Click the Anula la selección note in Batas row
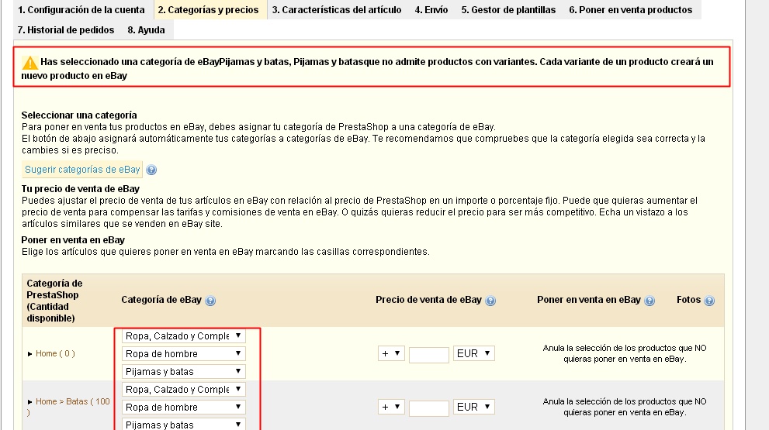The width and height of the screenshot is (769, 430). point(625,407)
